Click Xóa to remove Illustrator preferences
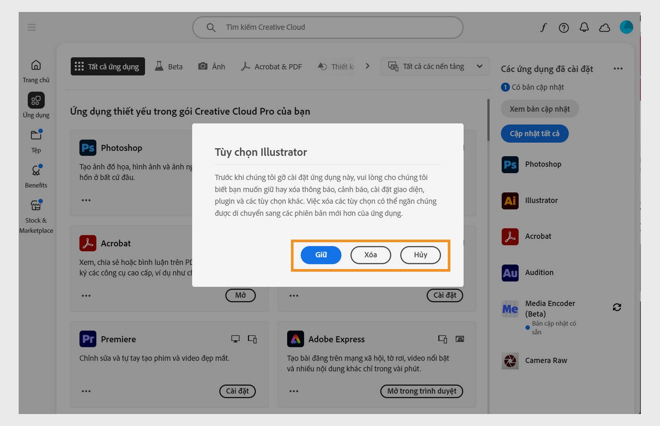Image resolution: width=660 pixels, height=426 pixels. 370,255
